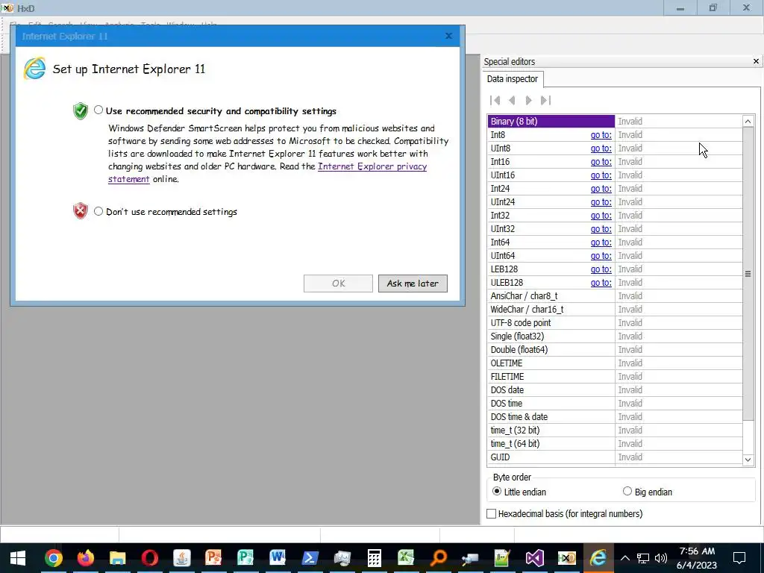The image size is (764, 573).
Task: Open PowerShell from the taskbar
Action: pyautogui.click(x=310, y=558)
